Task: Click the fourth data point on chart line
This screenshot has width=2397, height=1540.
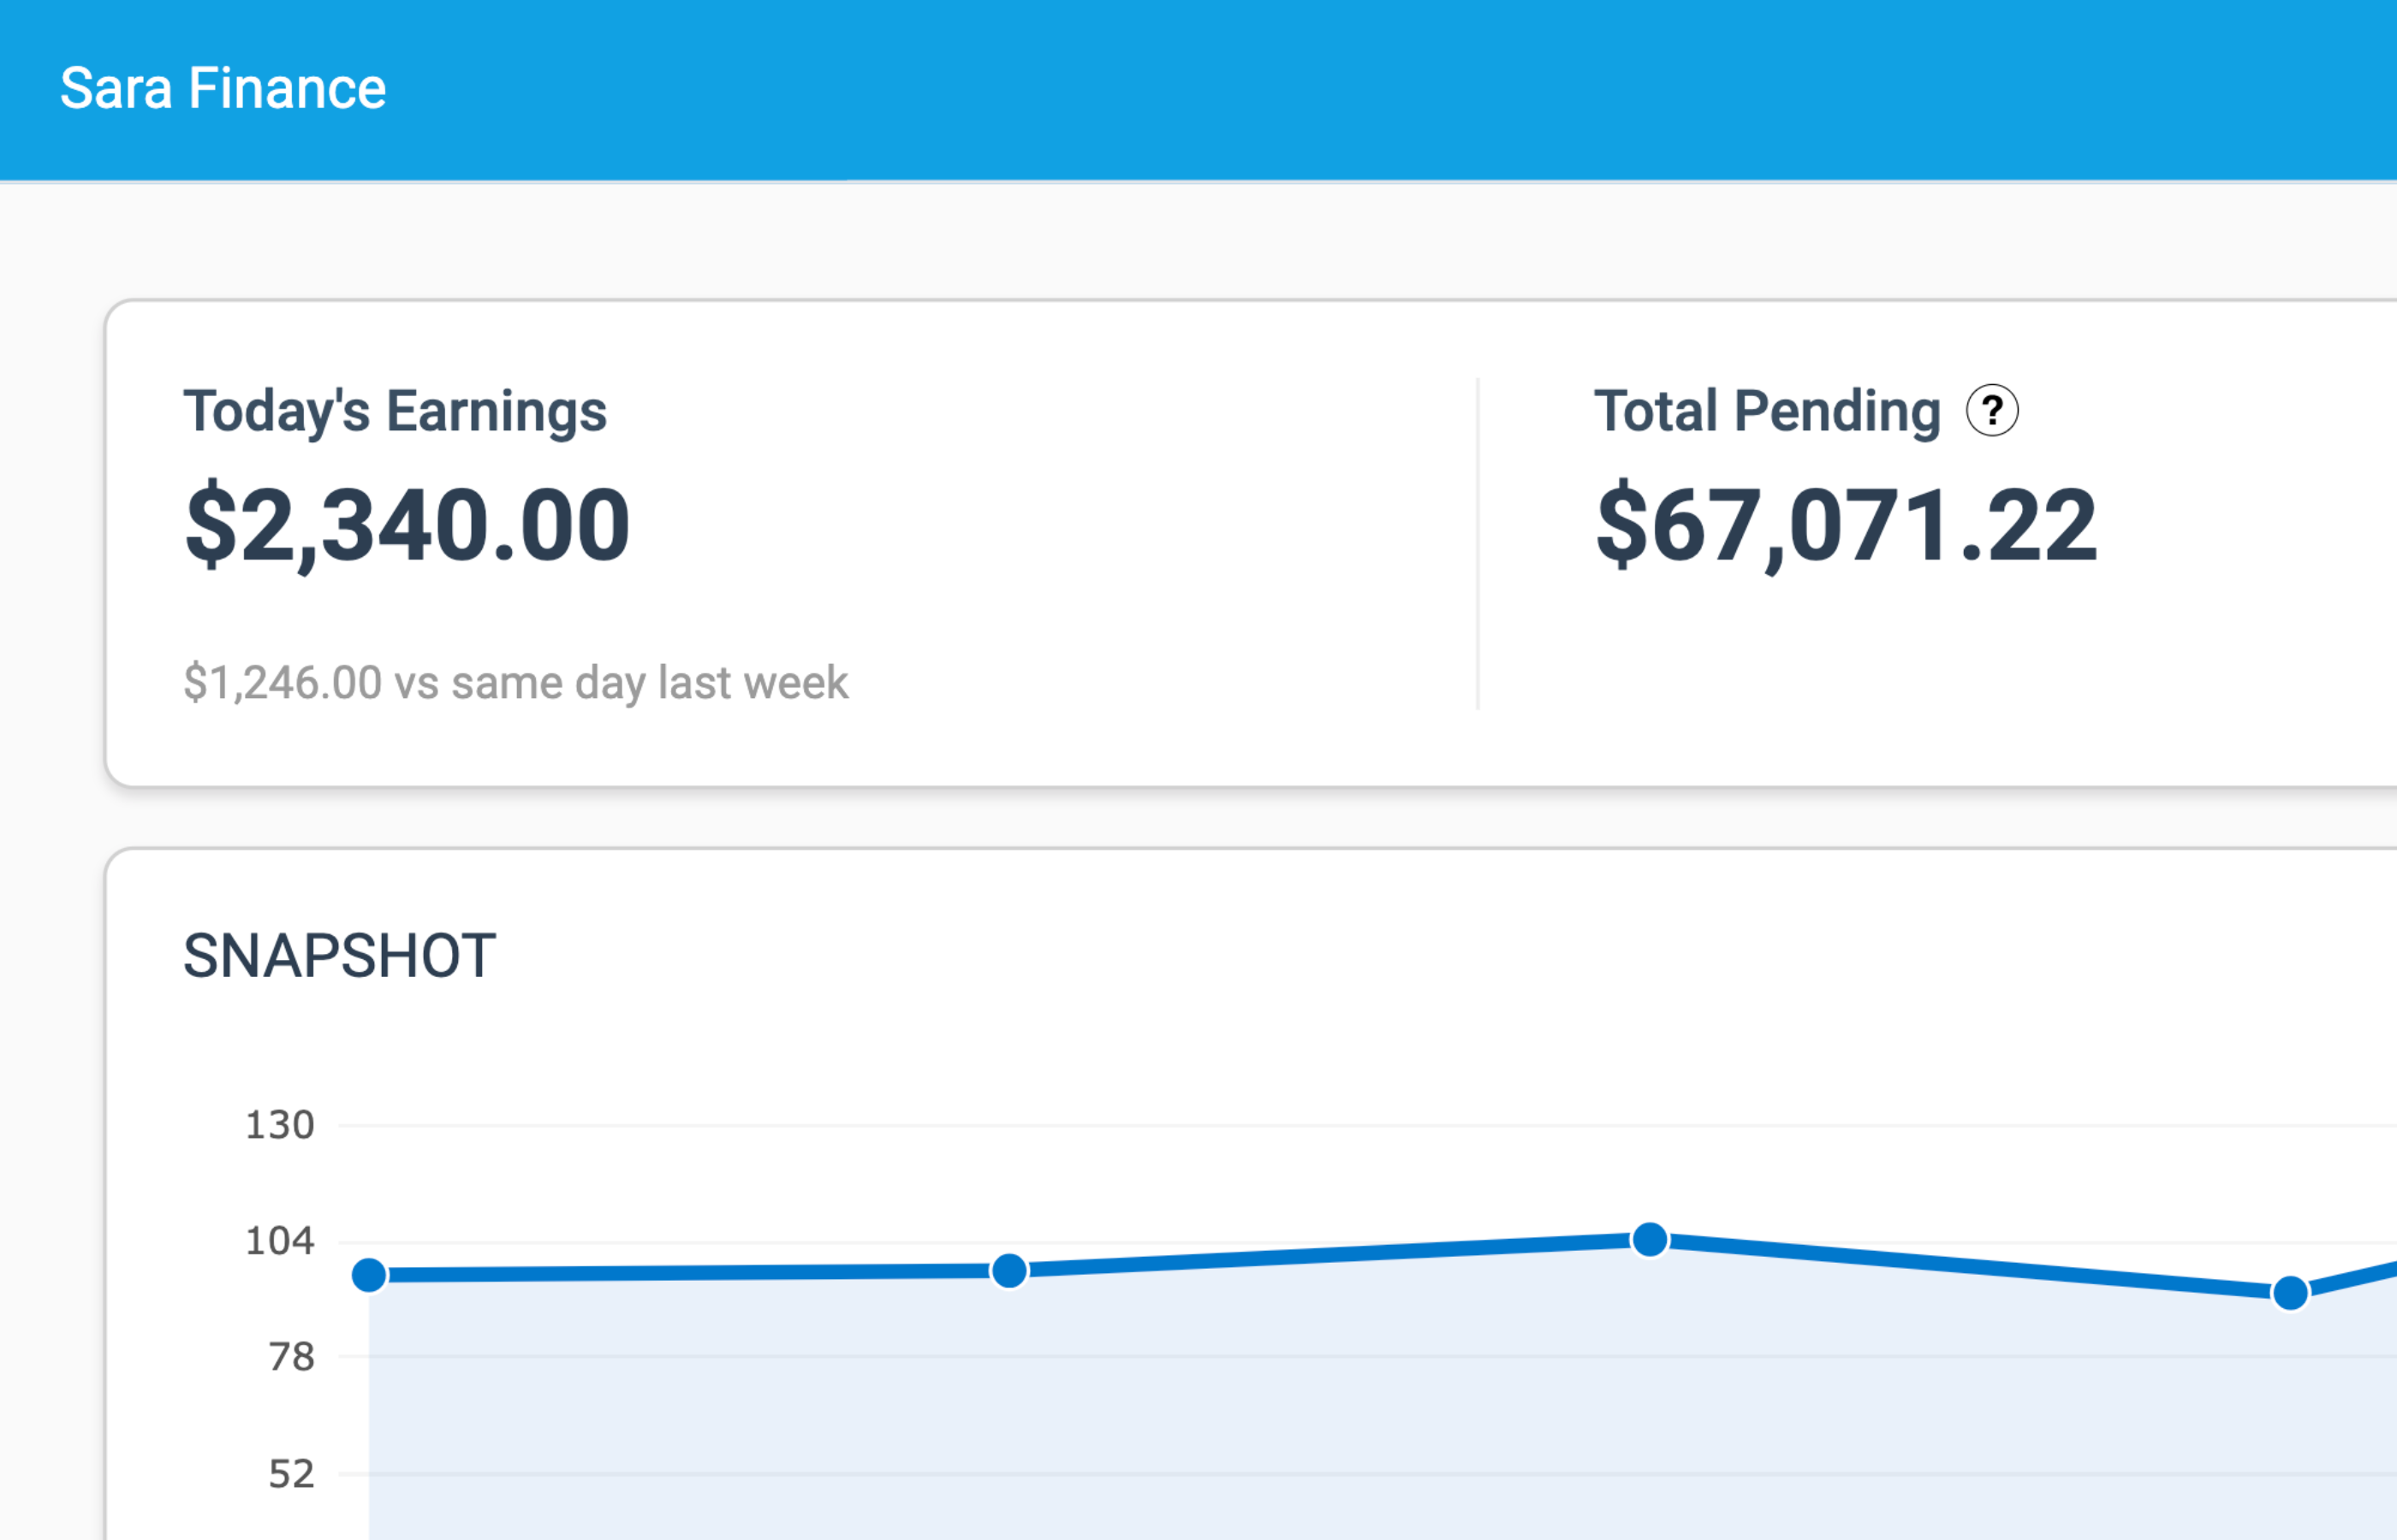Action: click(x=2290, y=1293)
